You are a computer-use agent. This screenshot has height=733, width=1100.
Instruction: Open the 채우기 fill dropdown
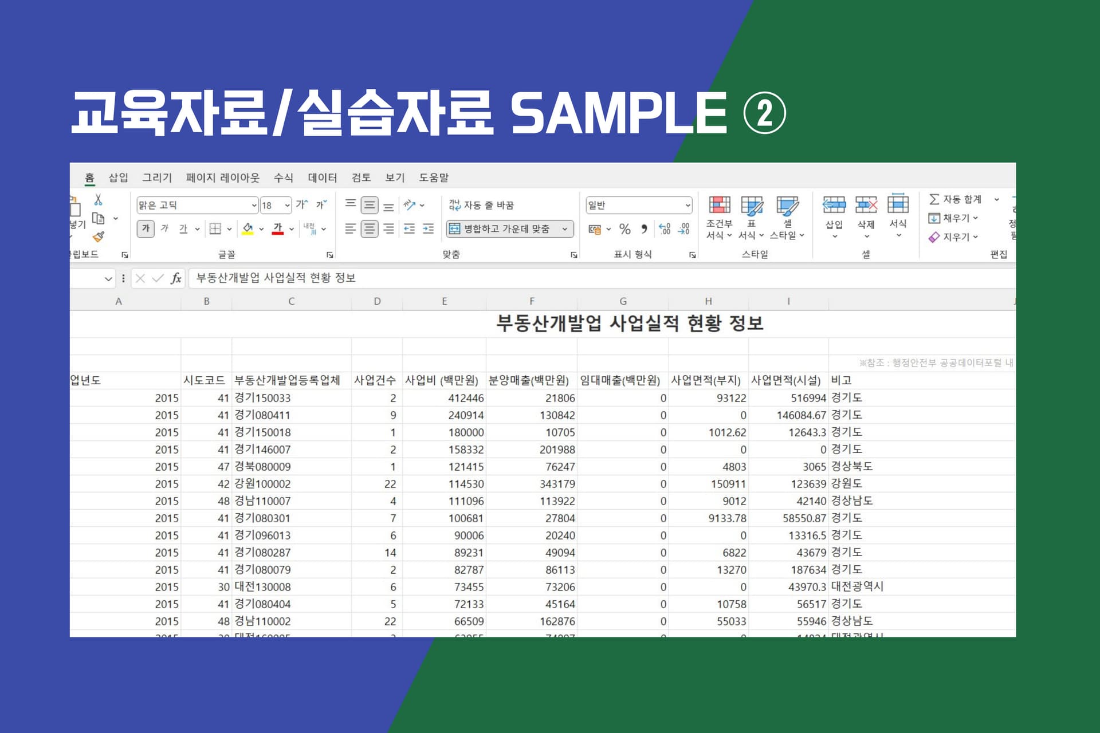click(953, 218)
